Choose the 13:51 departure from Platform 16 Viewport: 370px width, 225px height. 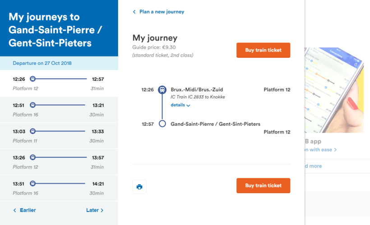(x=59, y=188)
